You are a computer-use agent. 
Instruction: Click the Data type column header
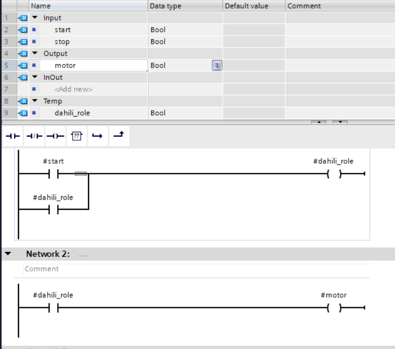tap(185, 6)
